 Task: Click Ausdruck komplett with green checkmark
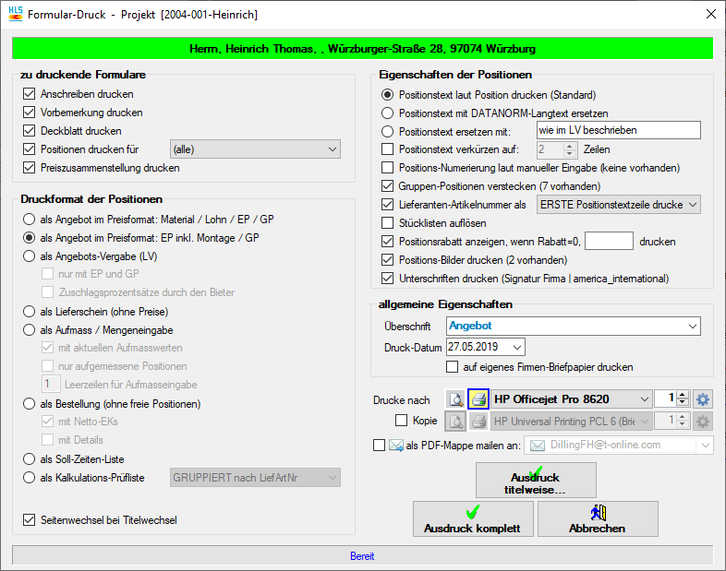pos(472,519)
